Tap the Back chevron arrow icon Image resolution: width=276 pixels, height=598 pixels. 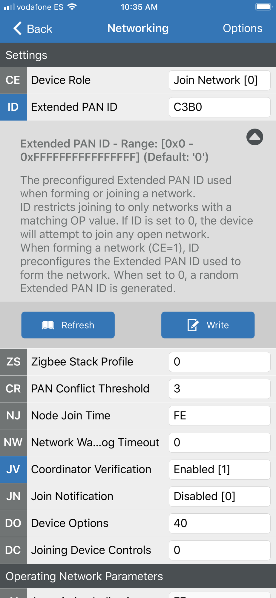[x=17, y=28]
